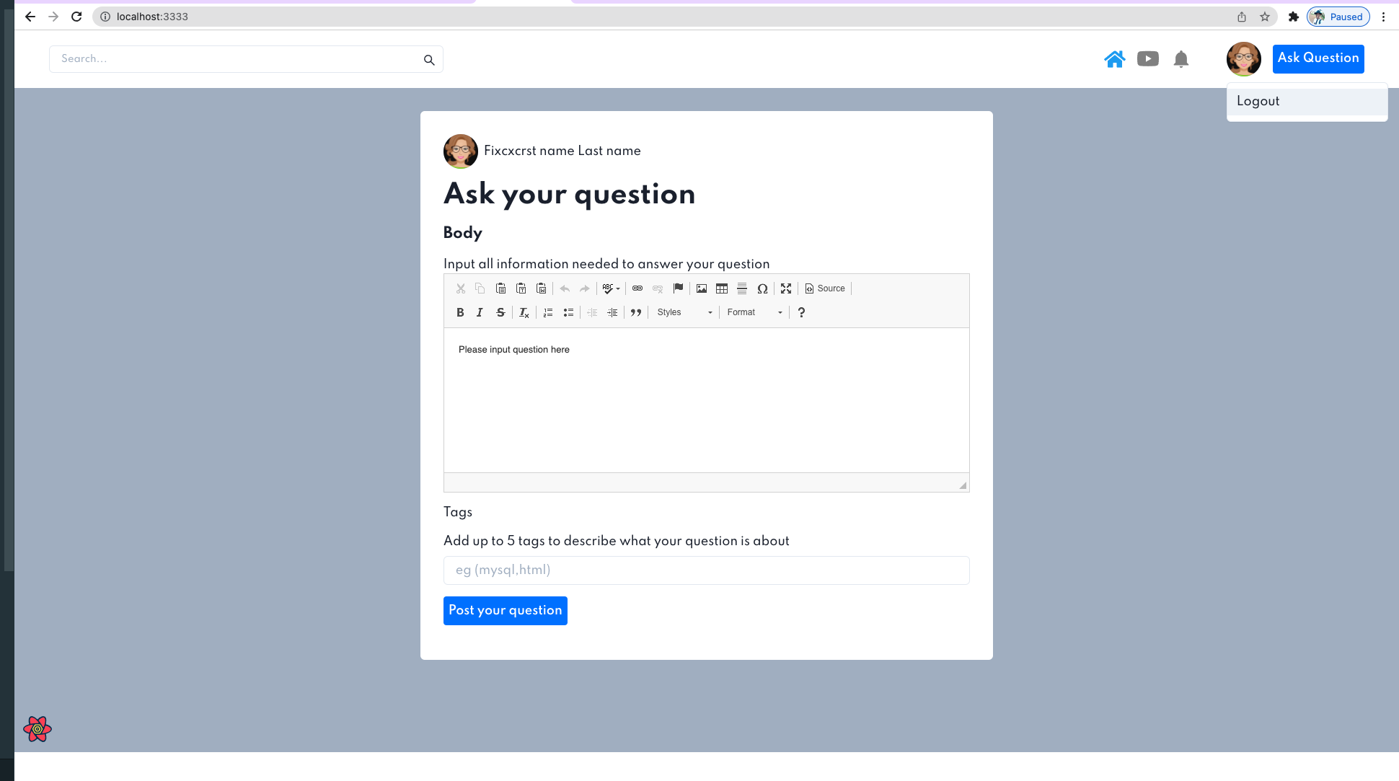This screenshot has width=1399, height=781.
Task: Click the Paste icon in editor toolbar
Action: click(500, 288)
